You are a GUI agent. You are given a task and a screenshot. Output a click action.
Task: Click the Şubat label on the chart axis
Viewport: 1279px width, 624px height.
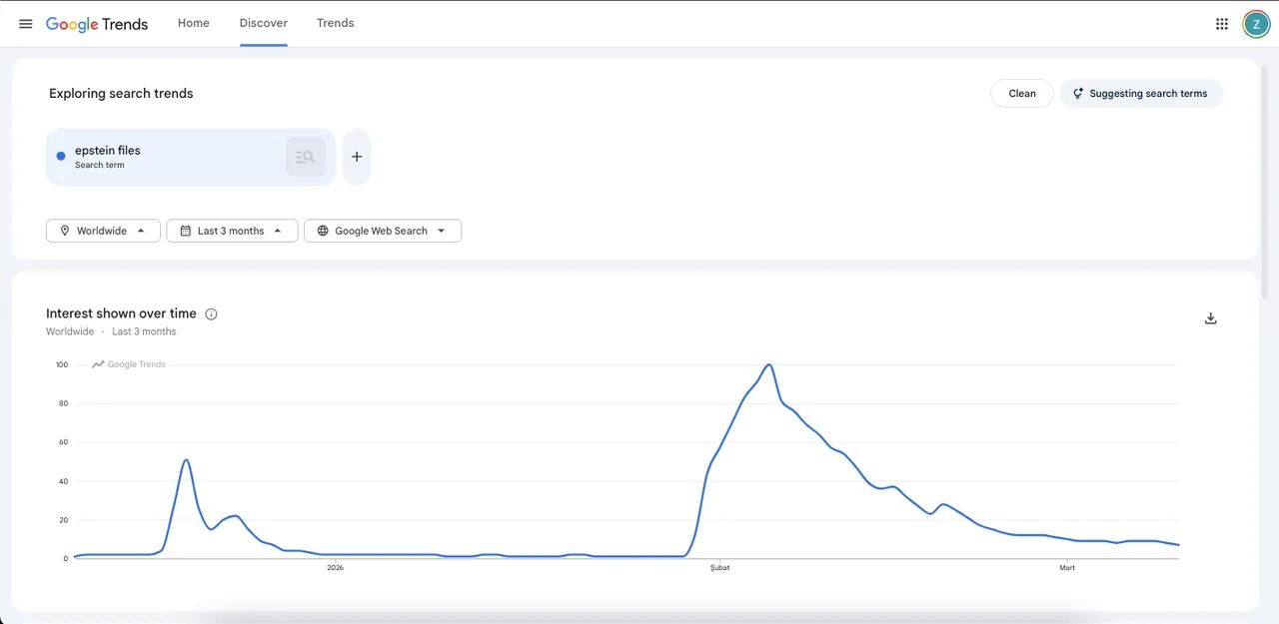pos(719,568)
